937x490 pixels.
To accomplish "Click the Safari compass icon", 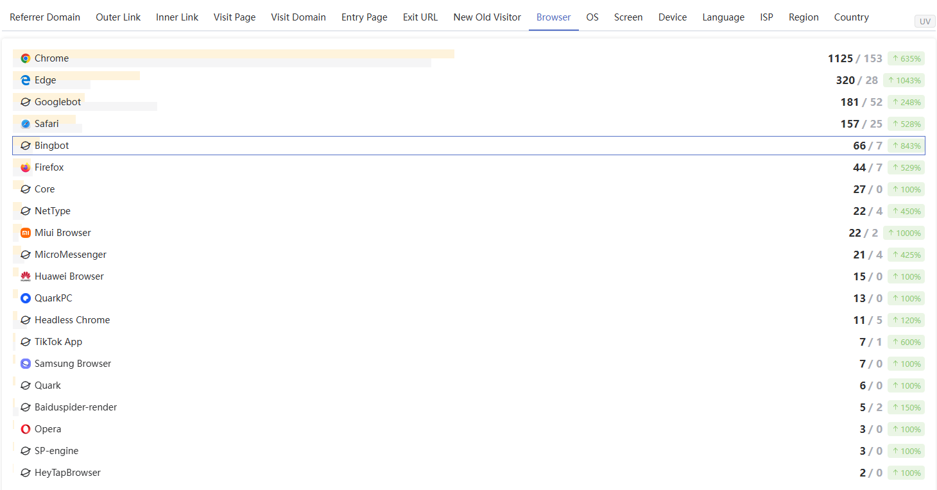I will (x=26, y=124).
